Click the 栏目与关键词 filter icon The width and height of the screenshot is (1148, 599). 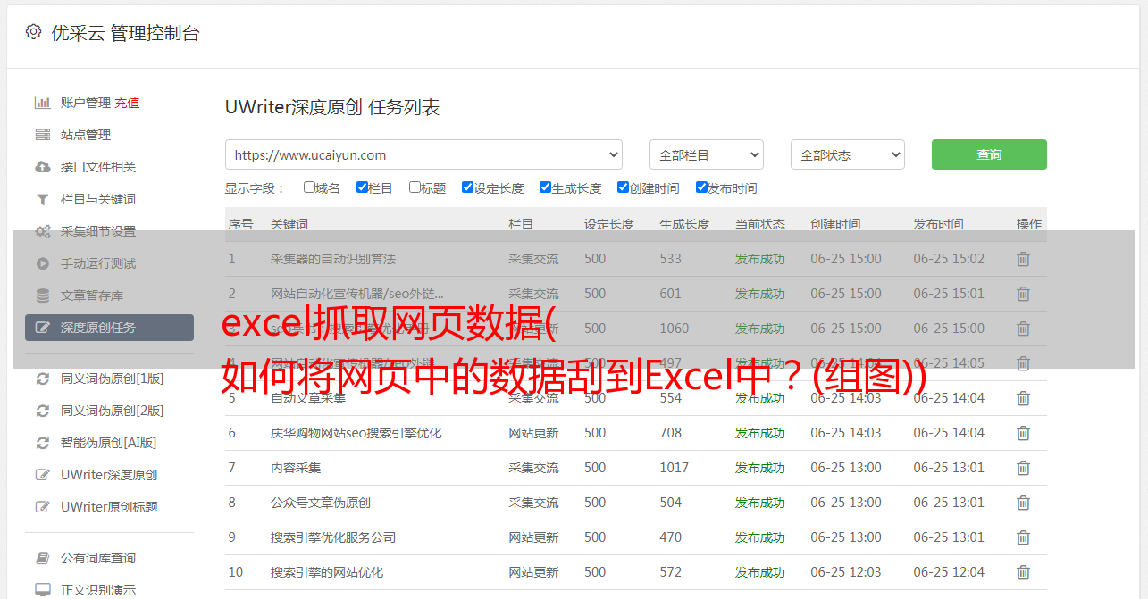tap(42, 199)
